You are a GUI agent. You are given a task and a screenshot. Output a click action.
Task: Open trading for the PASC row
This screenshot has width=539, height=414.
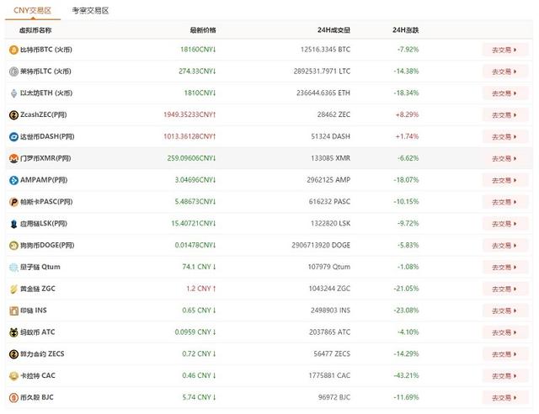pos(504,202)
